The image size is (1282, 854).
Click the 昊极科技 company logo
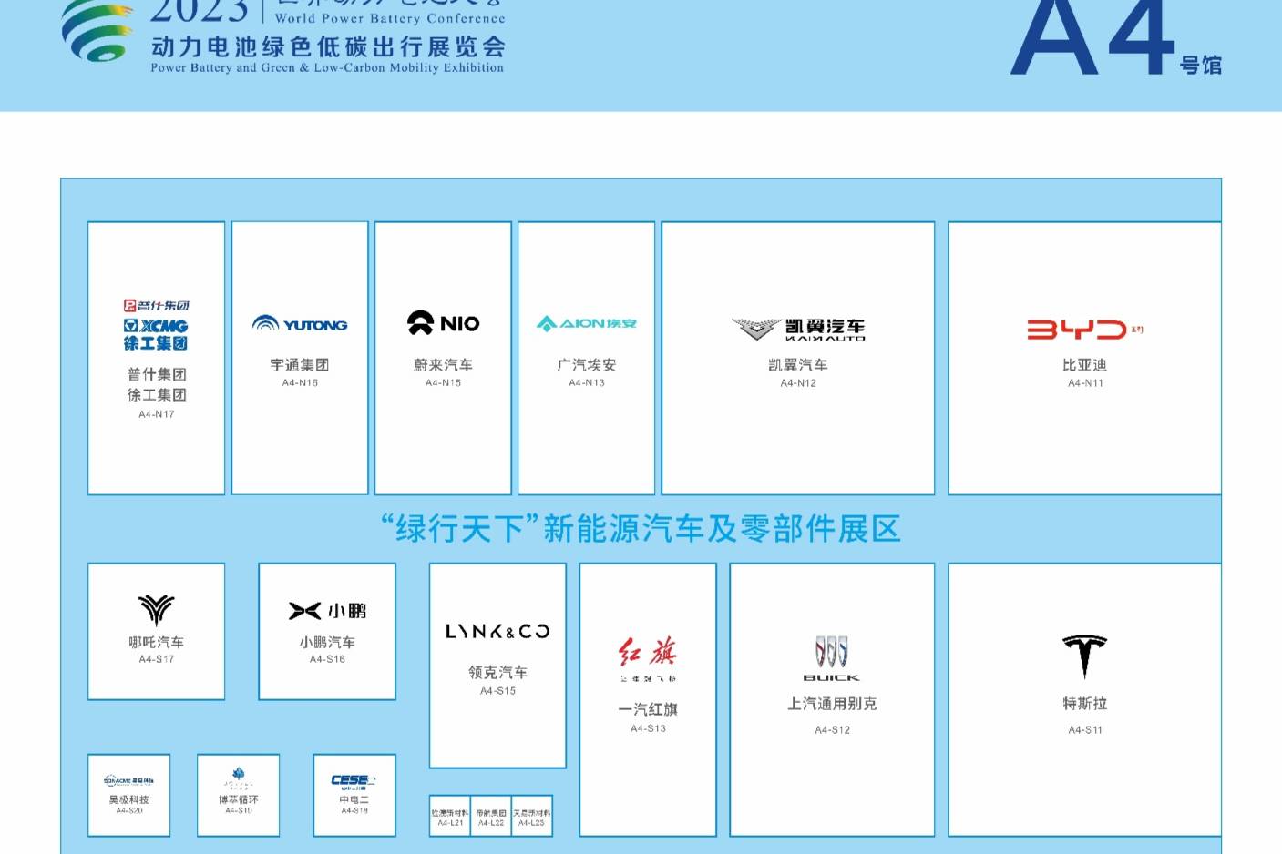pyautogui.click(x=128, y=780)
